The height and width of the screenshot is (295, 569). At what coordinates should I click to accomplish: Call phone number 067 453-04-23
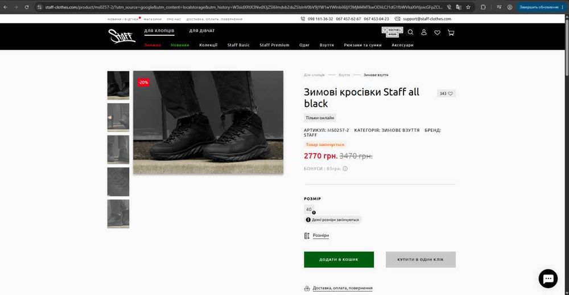click(376, 19)
